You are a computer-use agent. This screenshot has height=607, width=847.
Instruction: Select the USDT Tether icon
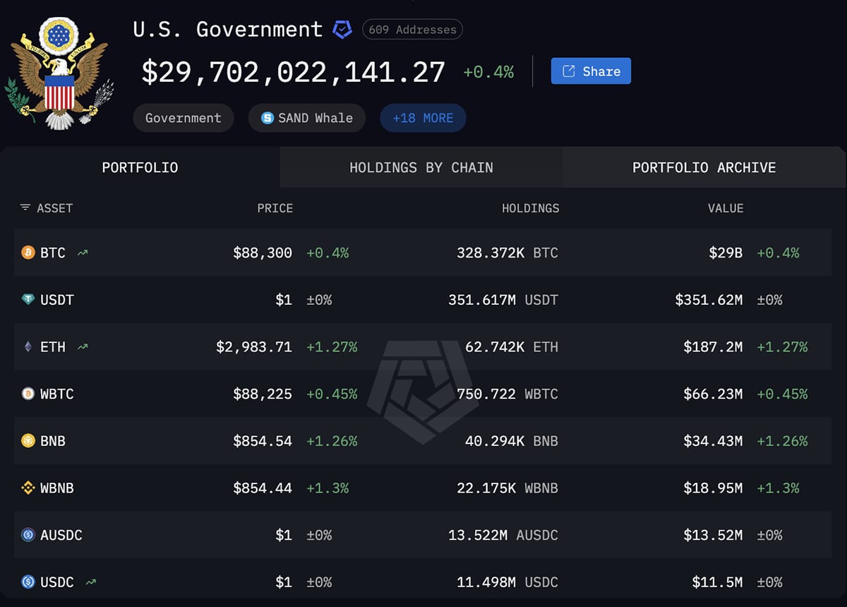point(28,299)
